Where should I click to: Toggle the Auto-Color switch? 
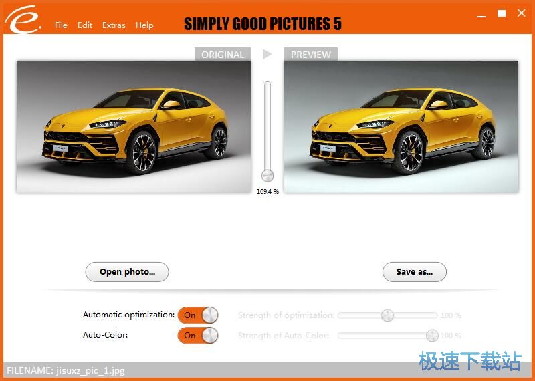pos(198,336)
